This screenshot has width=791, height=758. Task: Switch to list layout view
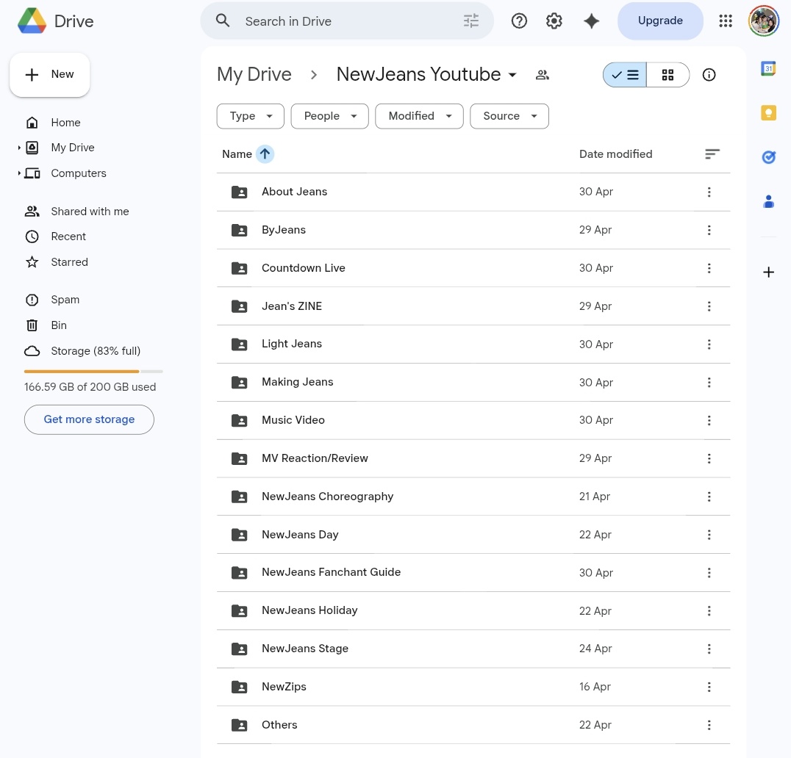coord(625,75)
